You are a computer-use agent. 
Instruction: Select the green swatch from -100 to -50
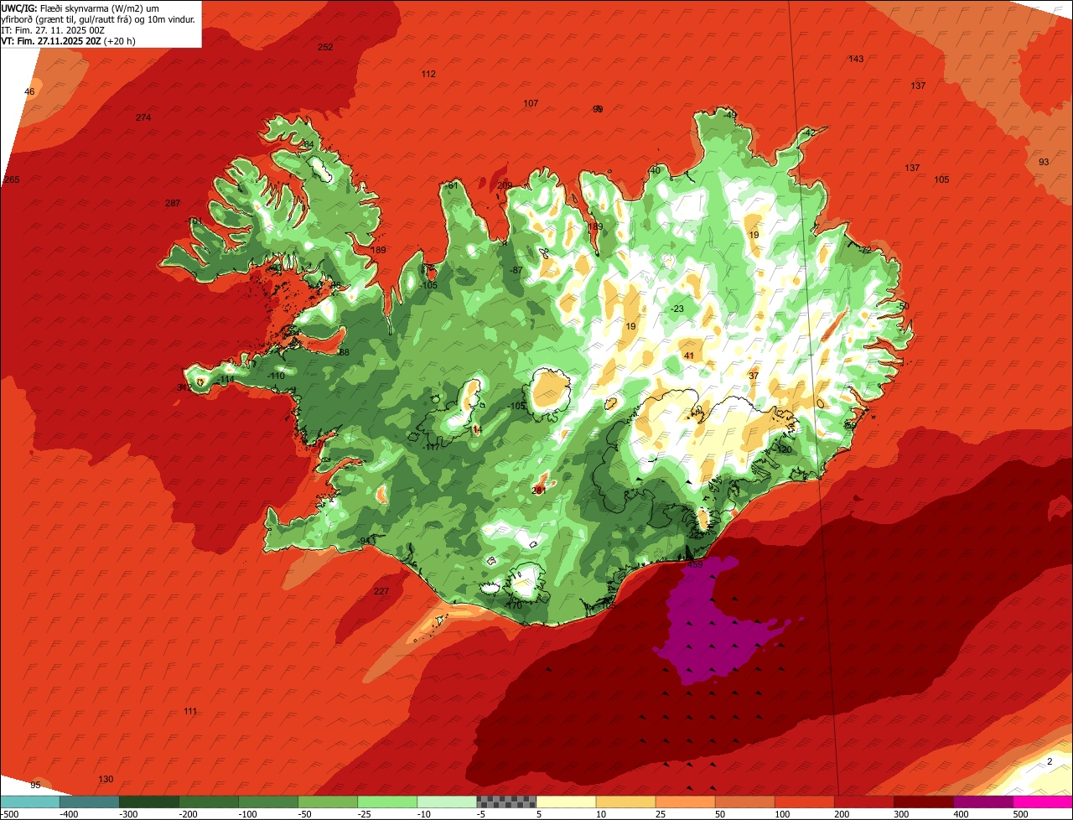267,801
